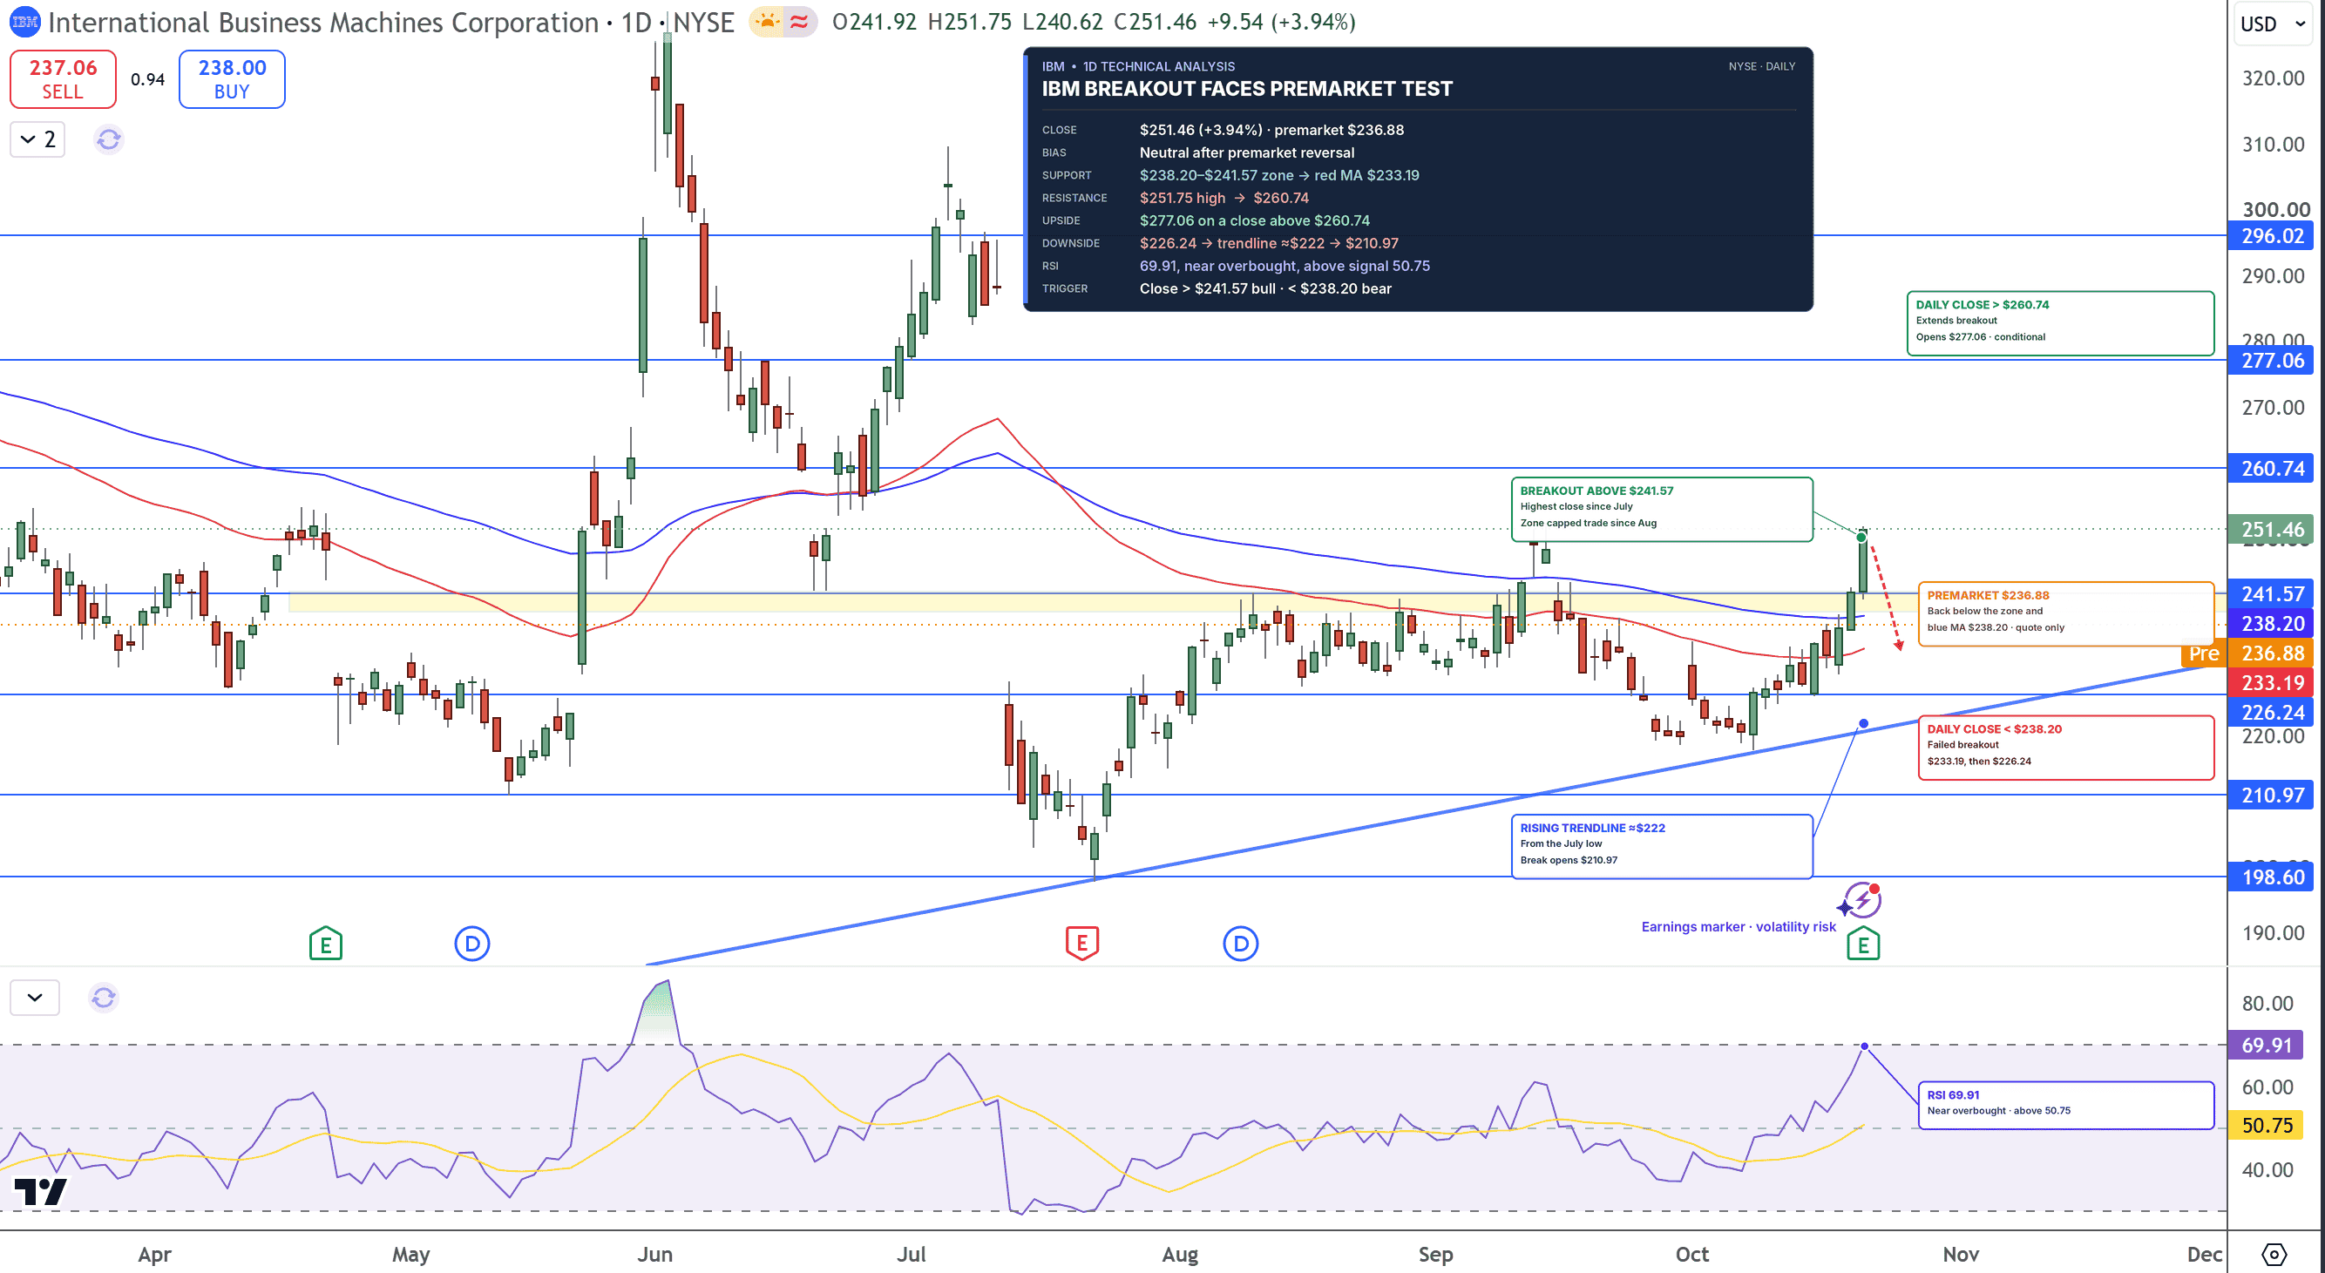Click the IBM BREAKOUT FACES PREMARKET TEST heading
Viewport: 2325px width, 1273px height.
tap(1247, 88)
